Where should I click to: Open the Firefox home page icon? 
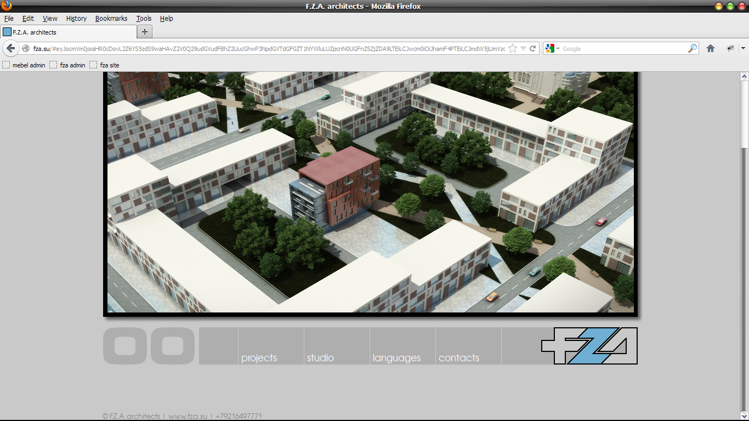711,48
